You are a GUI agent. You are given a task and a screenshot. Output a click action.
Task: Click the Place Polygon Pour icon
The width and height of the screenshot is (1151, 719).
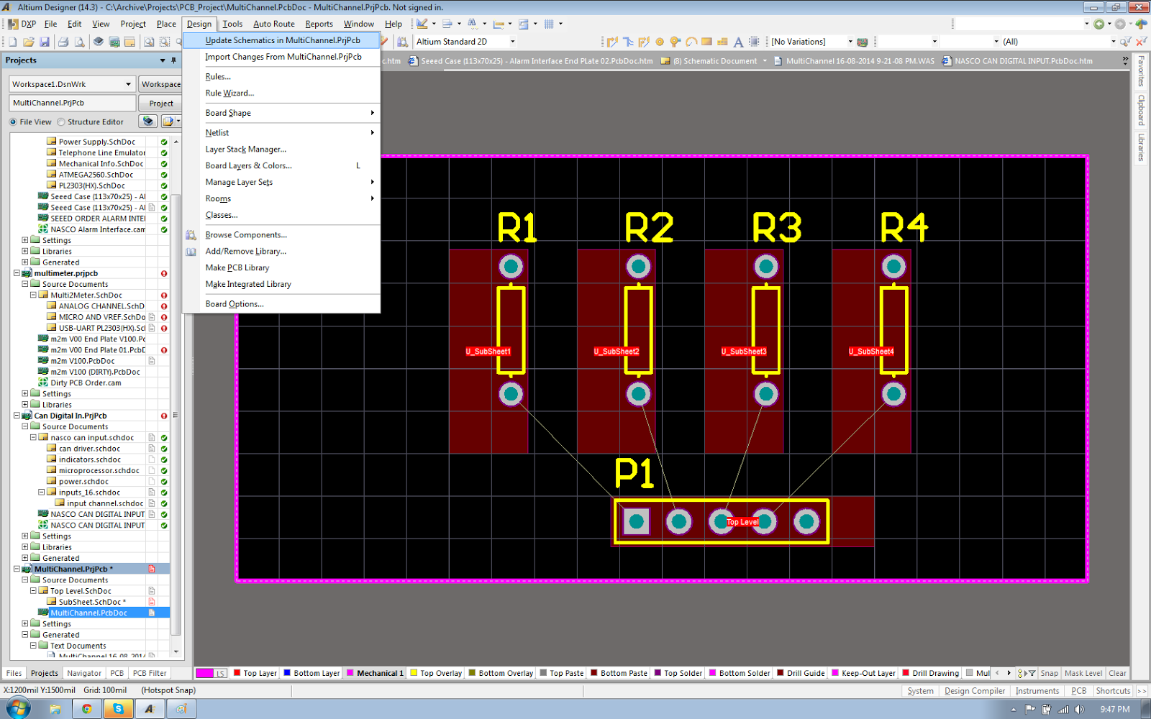(x=722, y=42)
